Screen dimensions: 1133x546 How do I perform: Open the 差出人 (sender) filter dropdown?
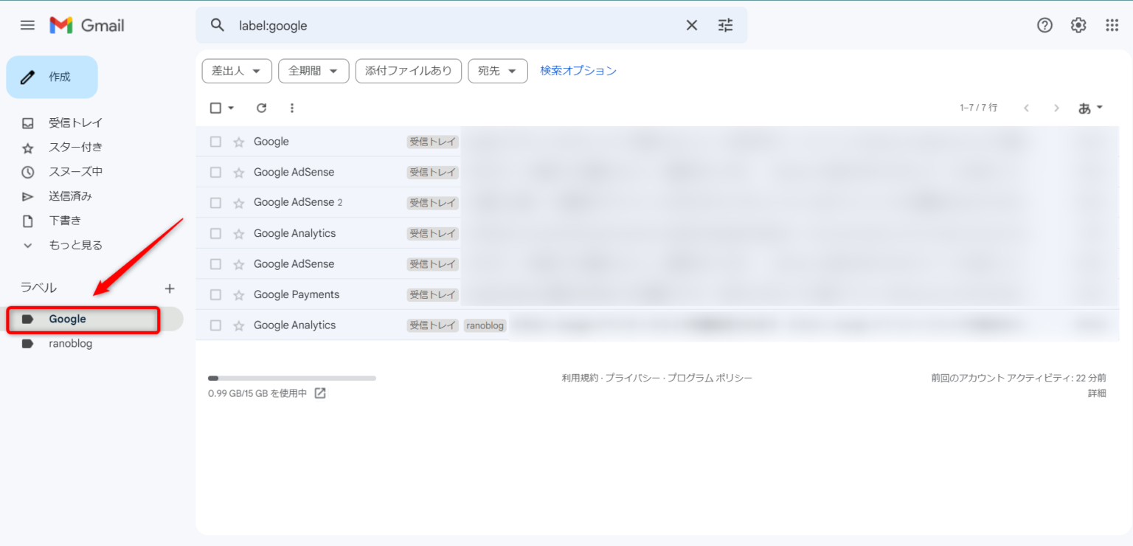[237, 71]
